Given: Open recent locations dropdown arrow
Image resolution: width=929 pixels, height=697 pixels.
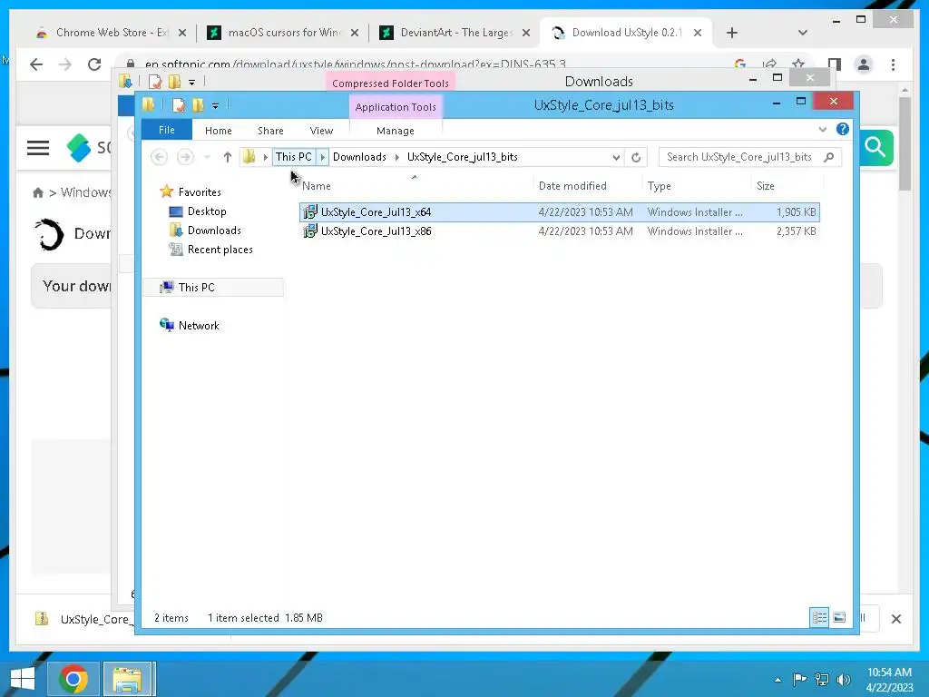Looking at the screenshot, I should (207, 157).
